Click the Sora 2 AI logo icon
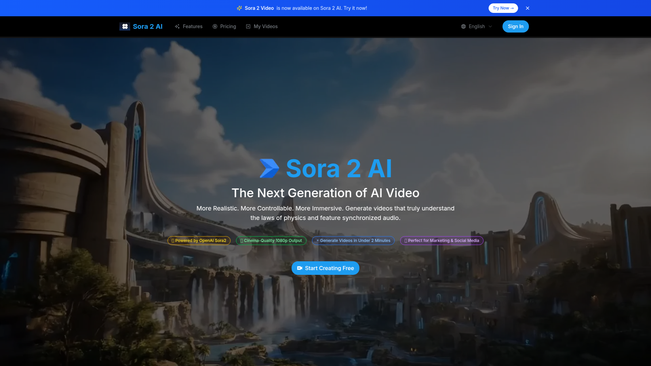 [x=125, y=26]
